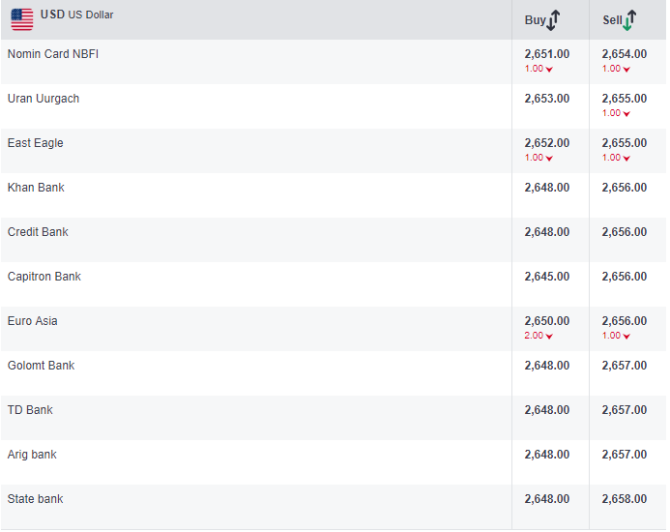
Task: Click the USD US Dollar heading
Action: (x=76, y=15)
